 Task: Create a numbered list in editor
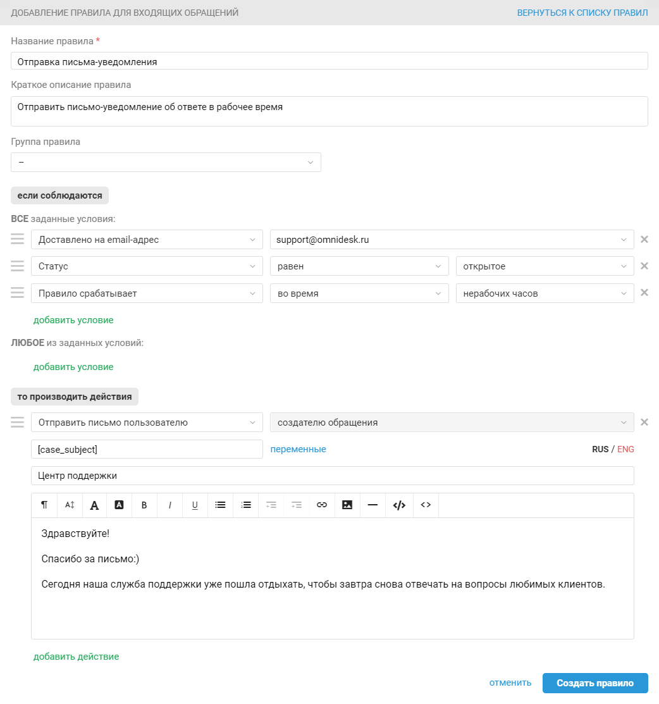(x=245, y=505)
